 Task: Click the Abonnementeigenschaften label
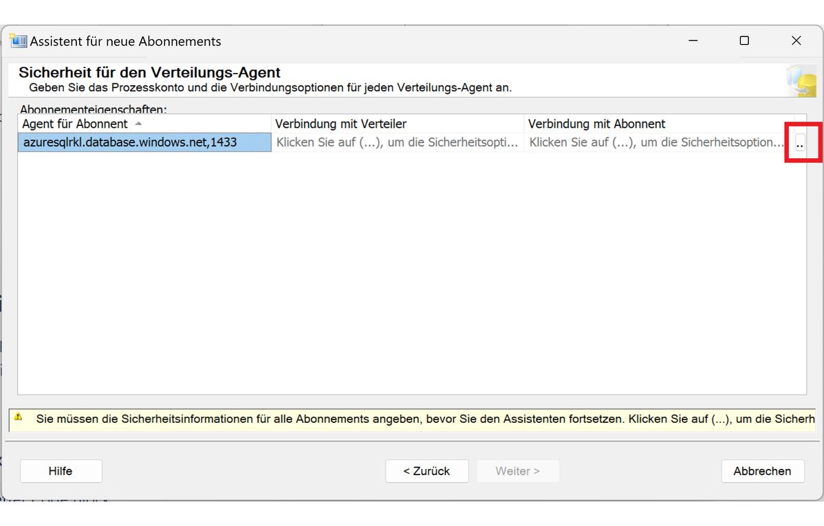[x=94, y=109]
